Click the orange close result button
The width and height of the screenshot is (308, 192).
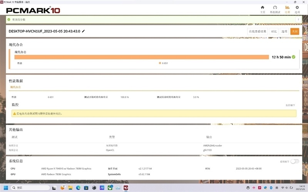coord(295,32)
